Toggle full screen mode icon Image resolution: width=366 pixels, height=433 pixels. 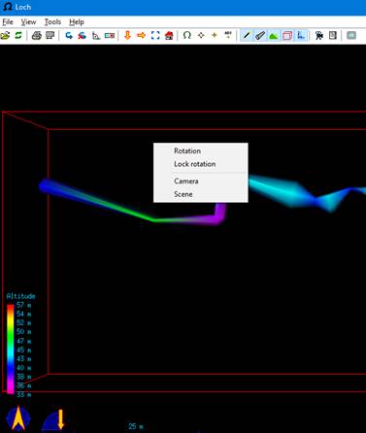point(155,35)
